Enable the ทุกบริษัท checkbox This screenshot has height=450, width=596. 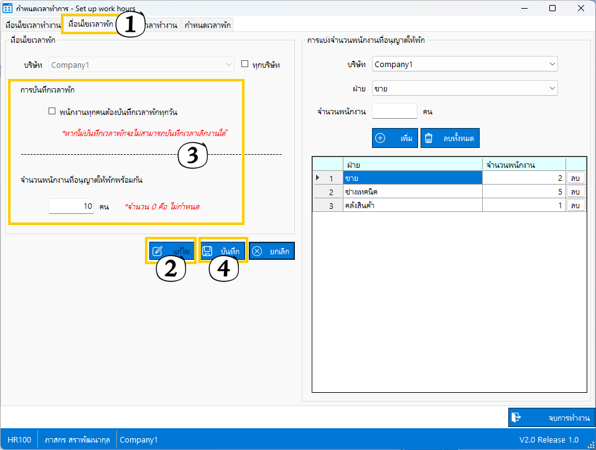(x=245, y=64)
